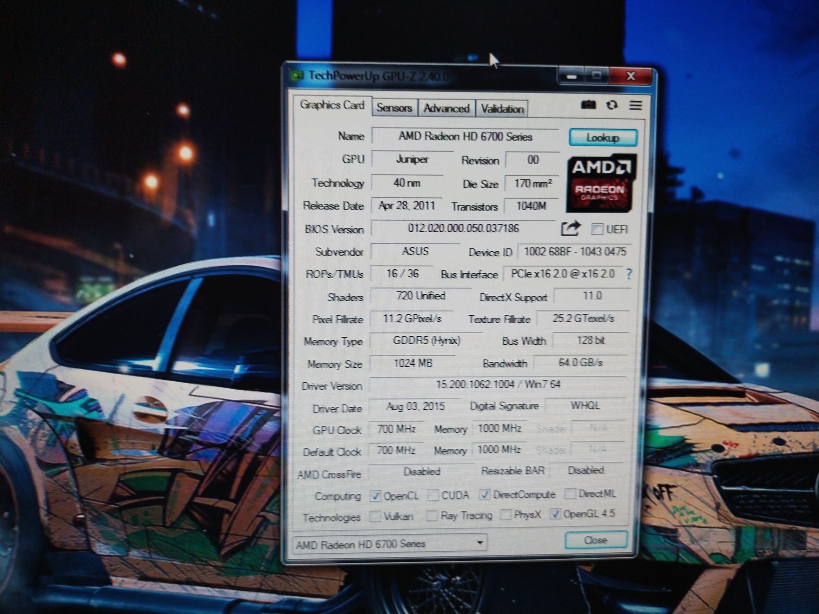This screenshot has height=614, width=819.
Task: Switch to the Sensors tab
Action: 394,108
